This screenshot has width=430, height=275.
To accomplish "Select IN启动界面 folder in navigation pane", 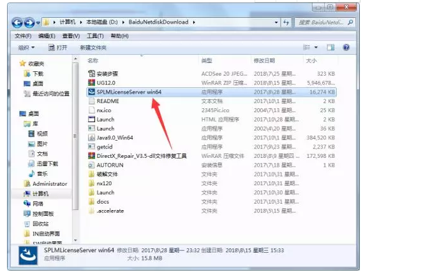I will pyautogui.click(x=41, y=234).
